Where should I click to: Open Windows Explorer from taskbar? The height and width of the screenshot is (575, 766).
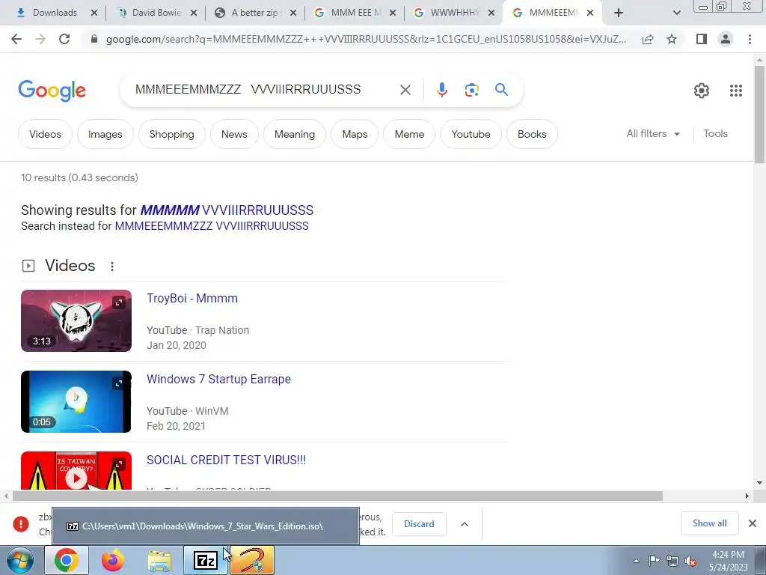(159, 560)
